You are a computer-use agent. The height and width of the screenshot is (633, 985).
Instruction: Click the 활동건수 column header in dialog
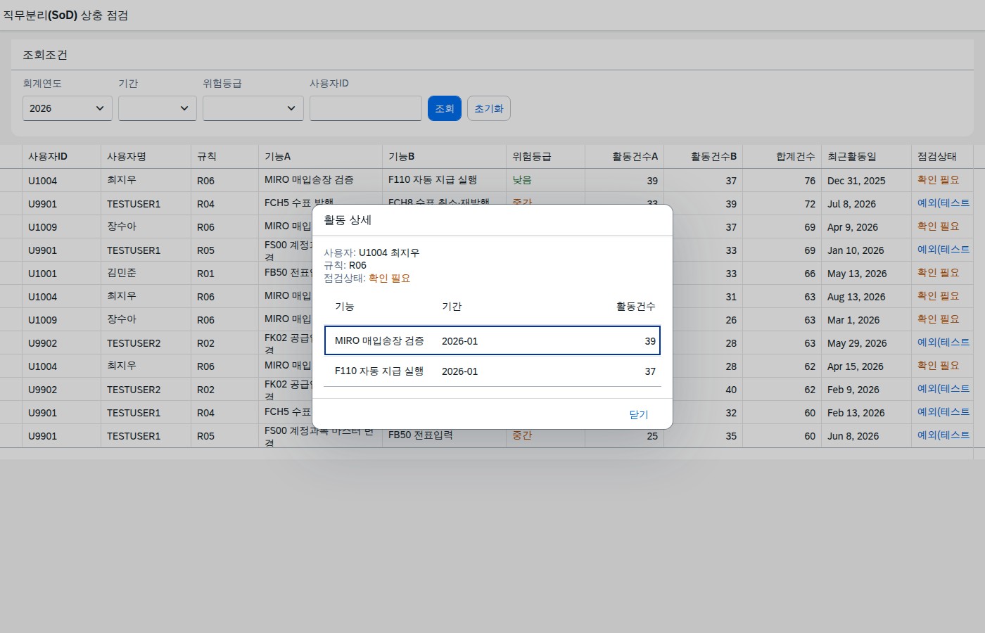636,306
